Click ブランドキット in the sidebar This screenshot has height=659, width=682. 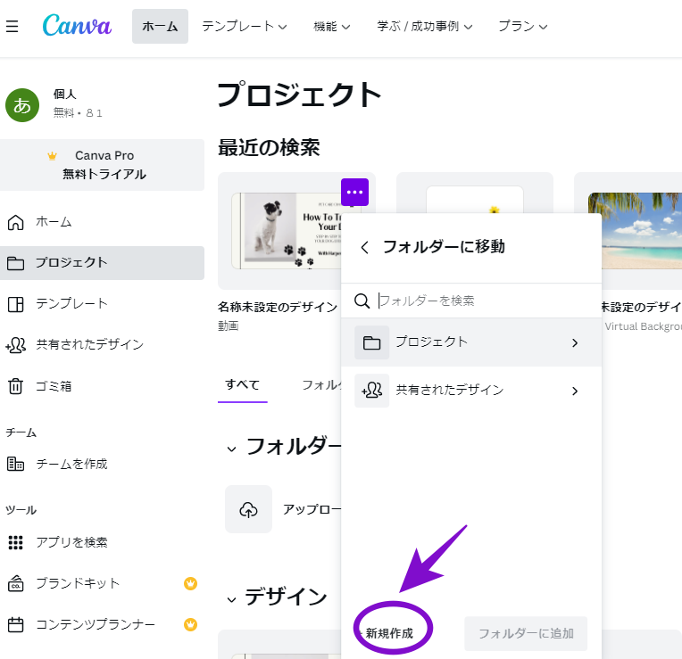click(102, 583)
